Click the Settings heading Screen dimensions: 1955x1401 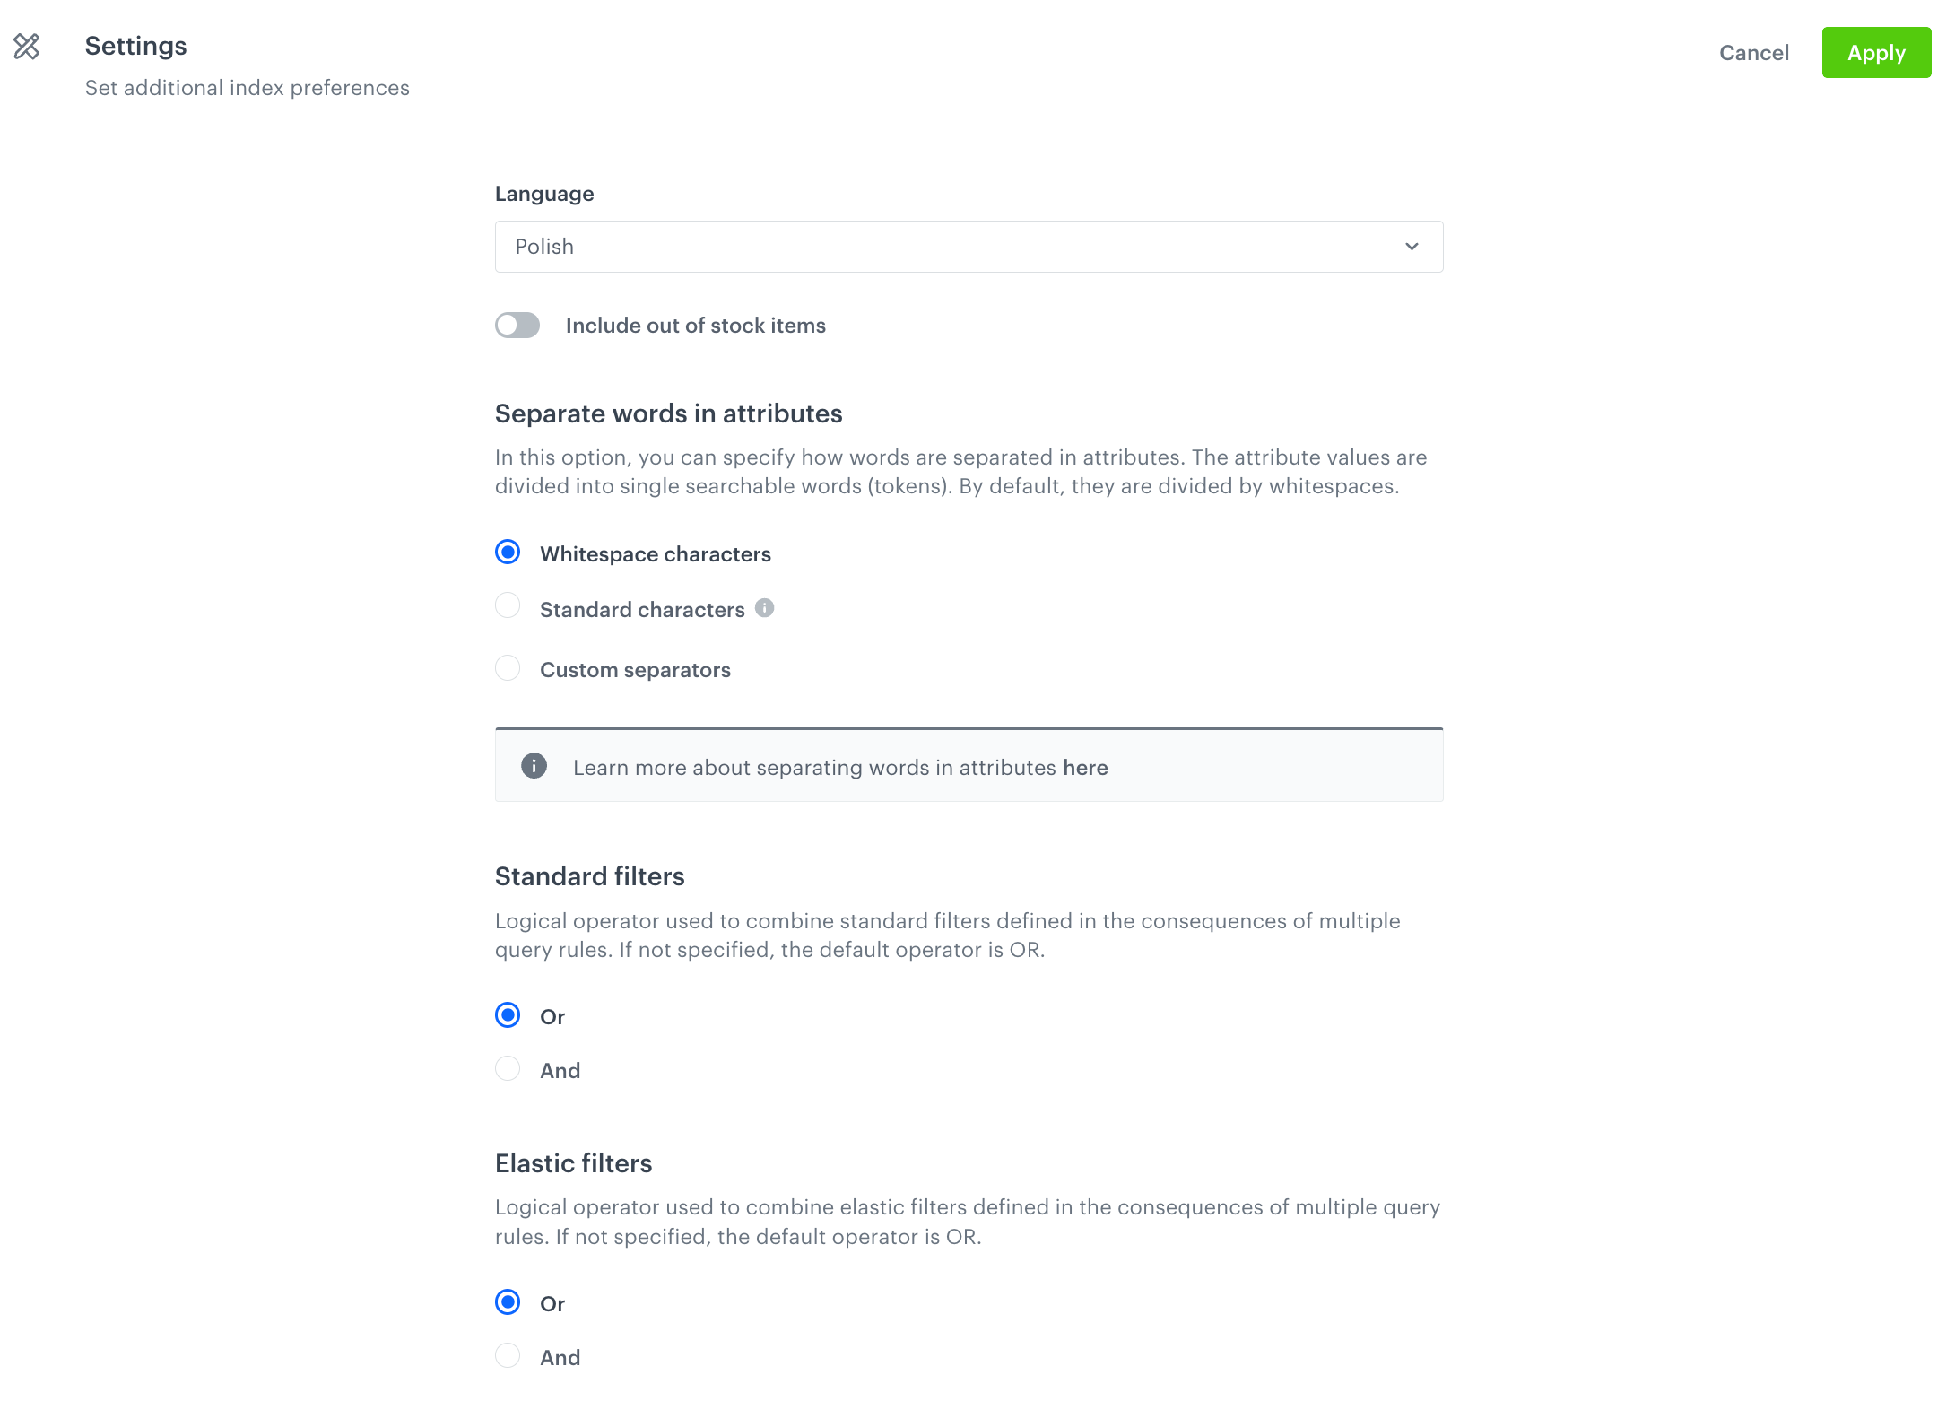(x=135, y=45)
